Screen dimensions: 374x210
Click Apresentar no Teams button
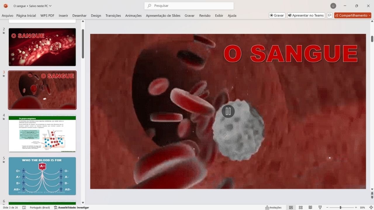tap(306, 15)
